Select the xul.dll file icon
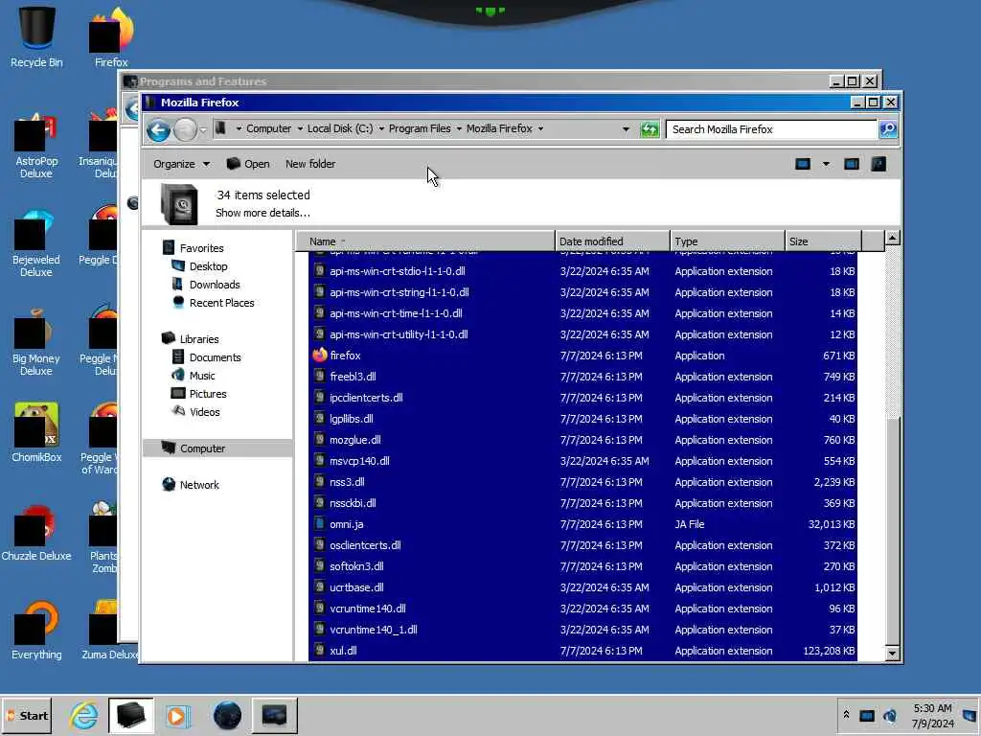The image size is (981, 736). (320, 651)
